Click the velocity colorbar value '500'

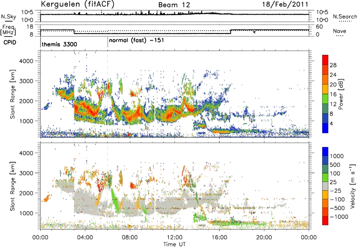coord(335,165)
